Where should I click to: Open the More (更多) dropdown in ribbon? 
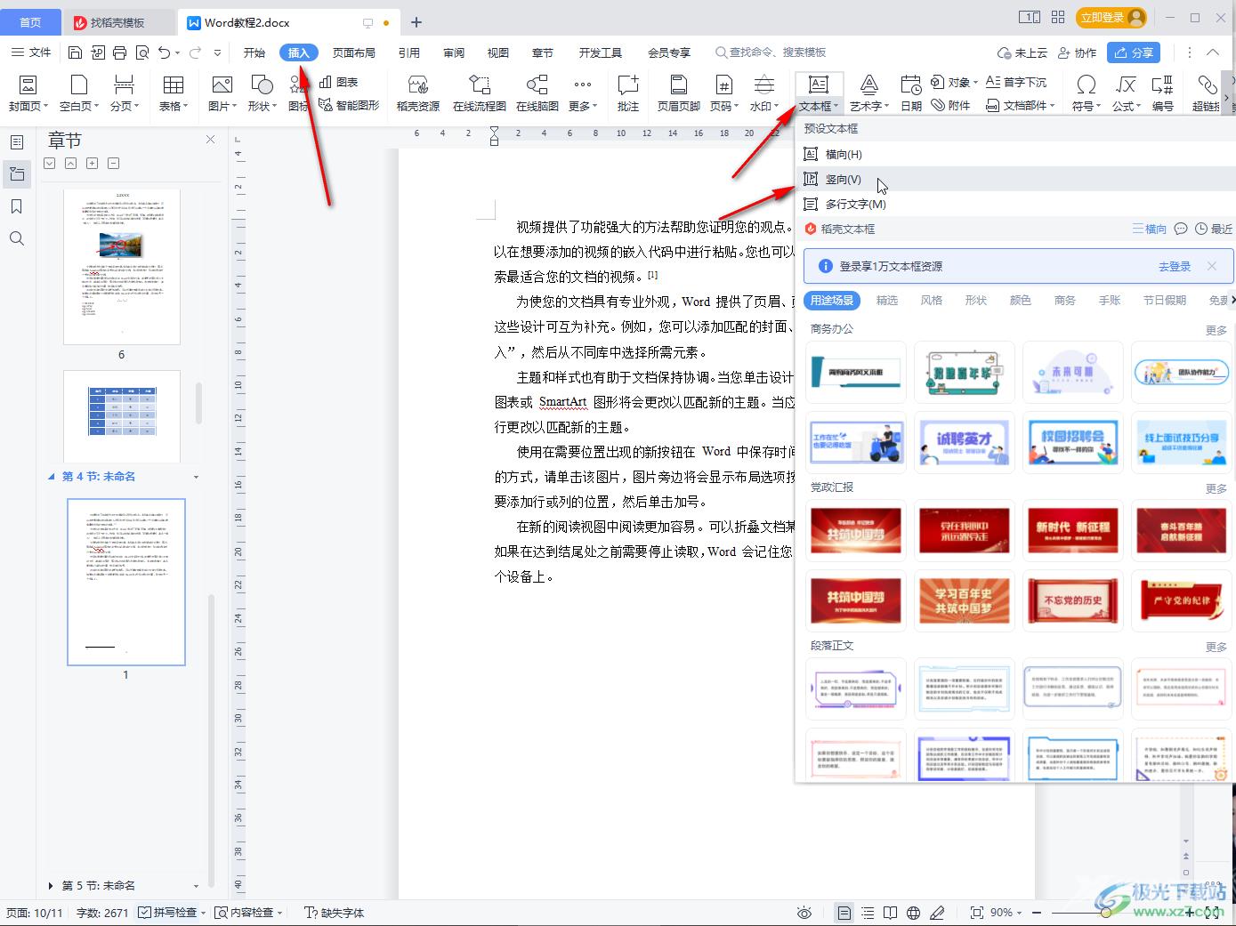point(582,93)
